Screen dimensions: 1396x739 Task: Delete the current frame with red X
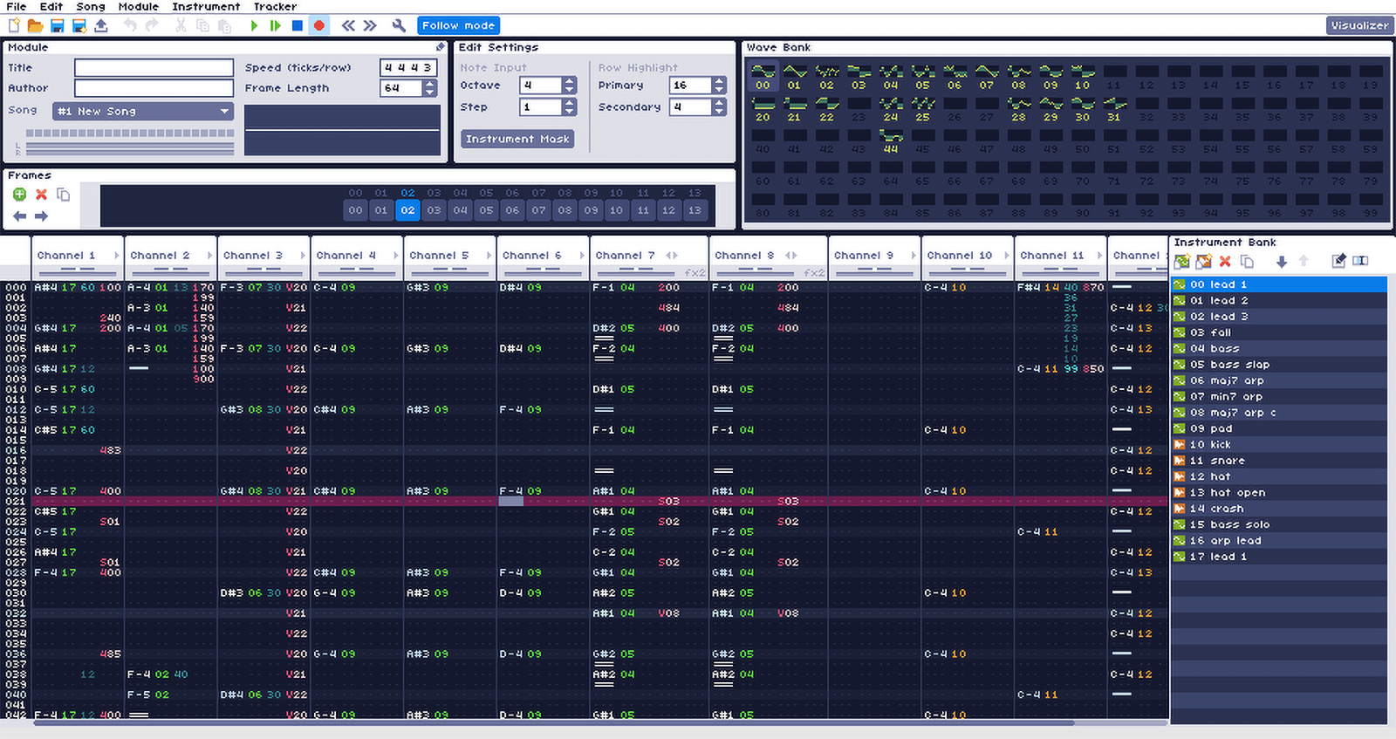click(41, 195)
